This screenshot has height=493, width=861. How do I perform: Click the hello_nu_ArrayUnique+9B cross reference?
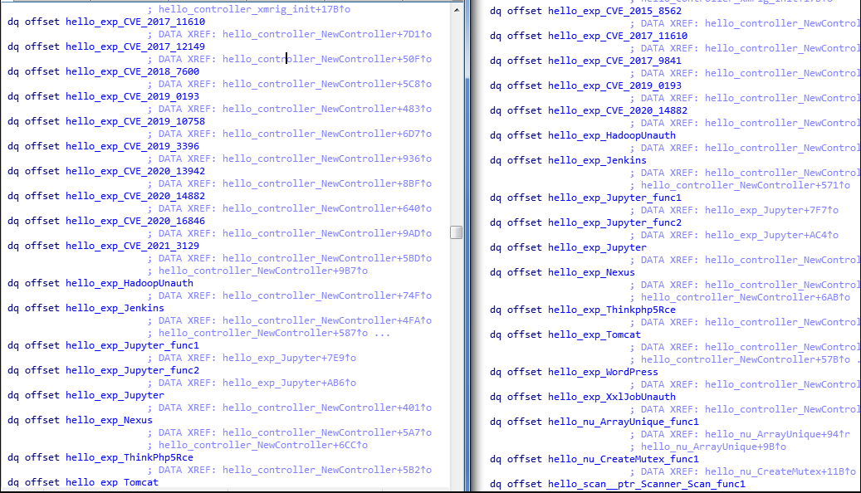(x=714, y=447)
